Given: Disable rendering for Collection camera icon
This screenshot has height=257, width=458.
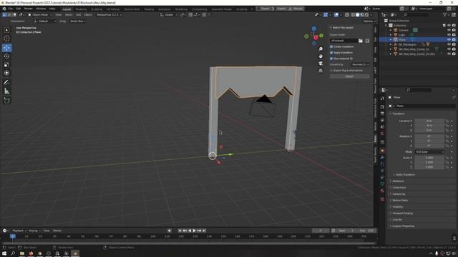Looking at the screenshot, I should point(454,26).
